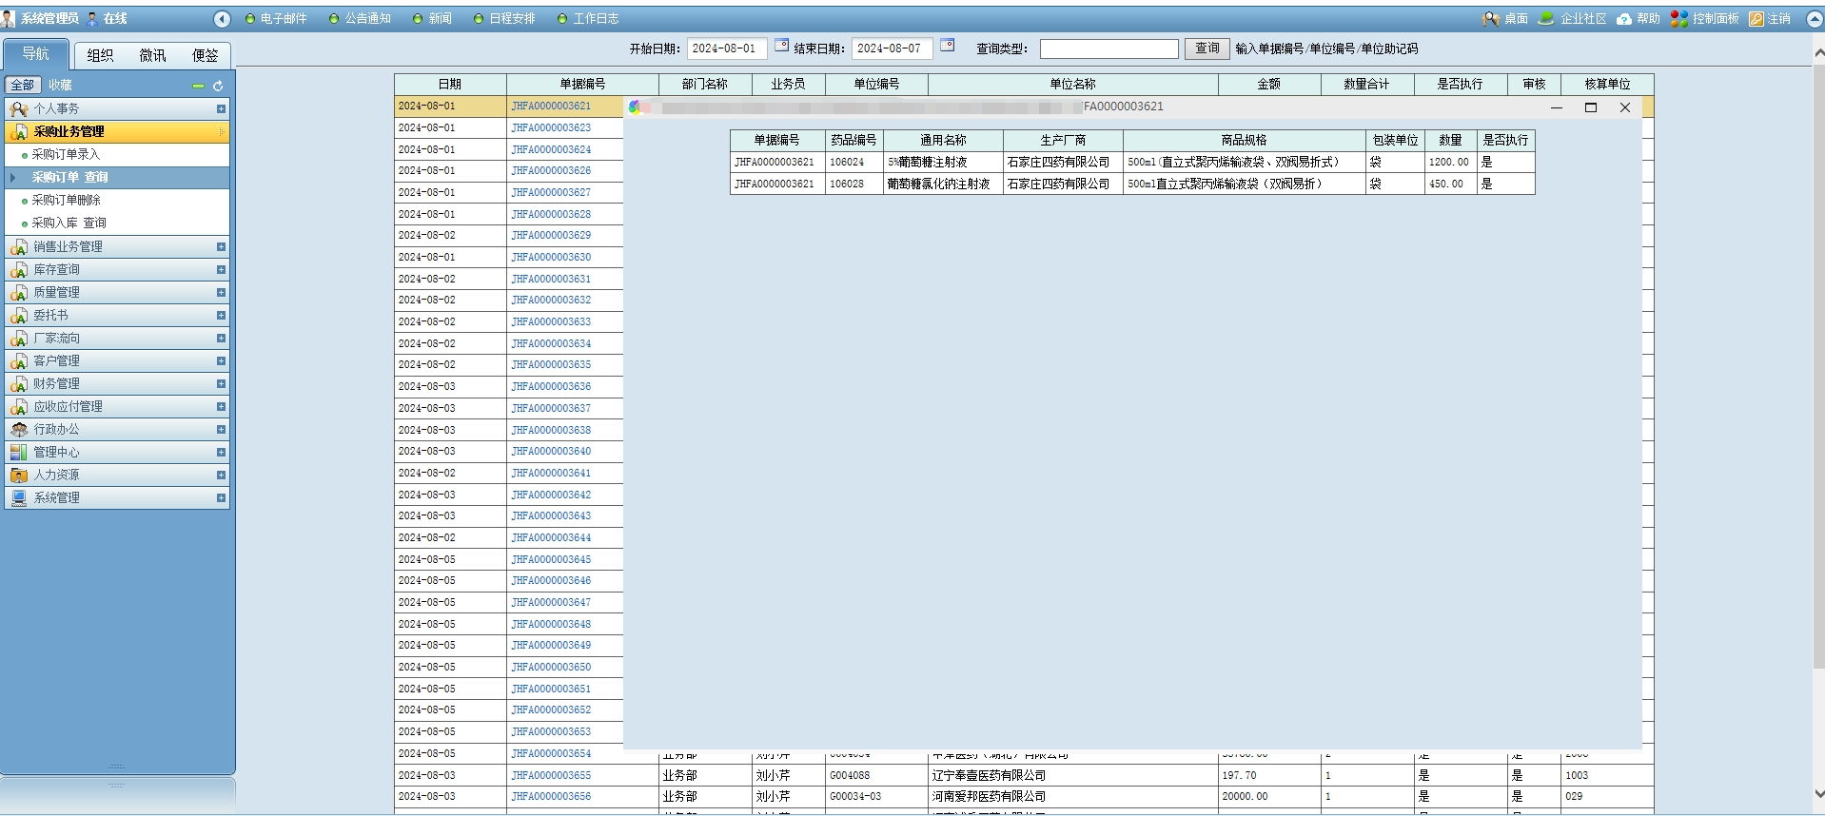Viewport: 1825px width, 816px height.
Task: Expand the 销售业务管理 menu section
Action: click(x=221, y=247)
